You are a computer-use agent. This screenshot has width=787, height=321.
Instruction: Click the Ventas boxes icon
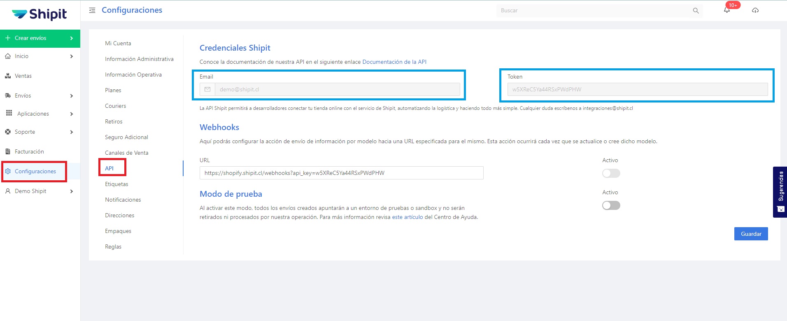pos(8,76)
